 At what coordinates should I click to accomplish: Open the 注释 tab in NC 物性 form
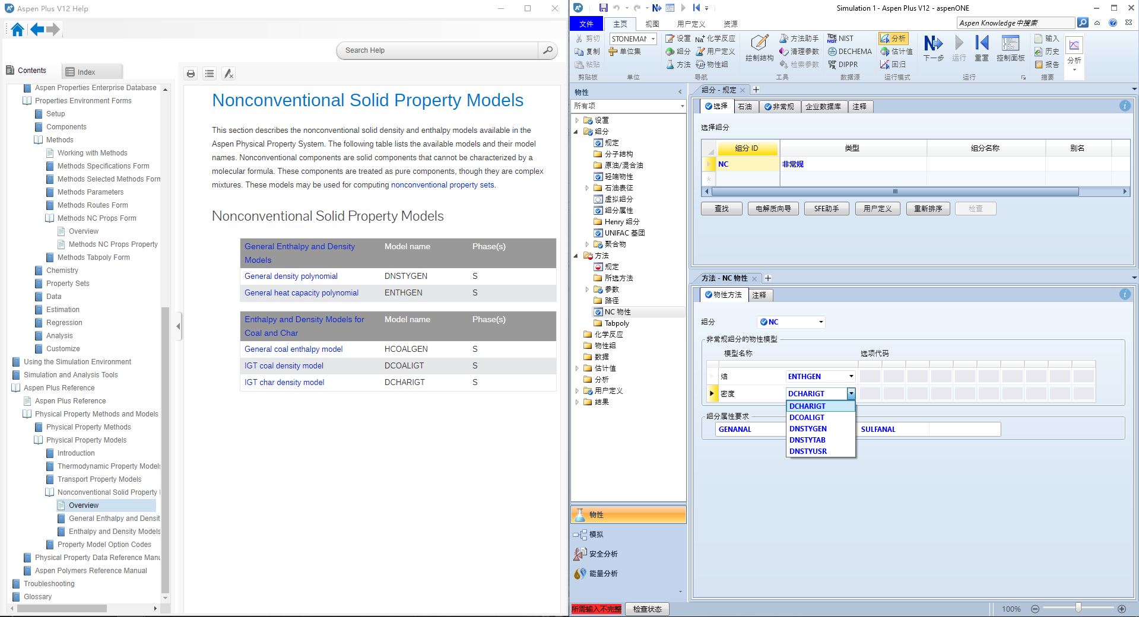pyautogui.click(x=759, y=295)
